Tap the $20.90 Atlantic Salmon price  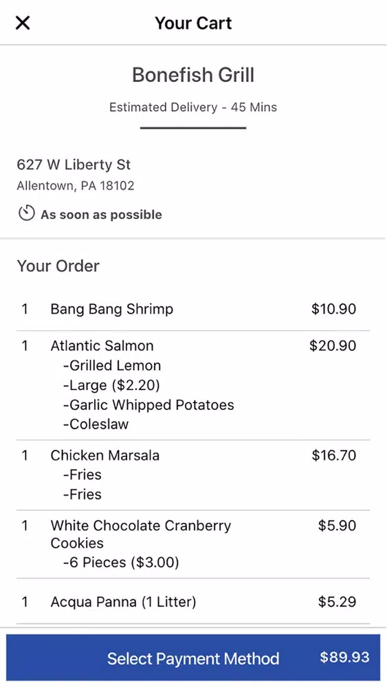333,346
